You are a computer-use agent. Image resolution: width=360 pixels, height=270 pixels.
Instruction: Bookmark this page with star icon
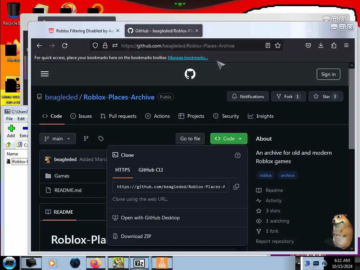[278, 45]
